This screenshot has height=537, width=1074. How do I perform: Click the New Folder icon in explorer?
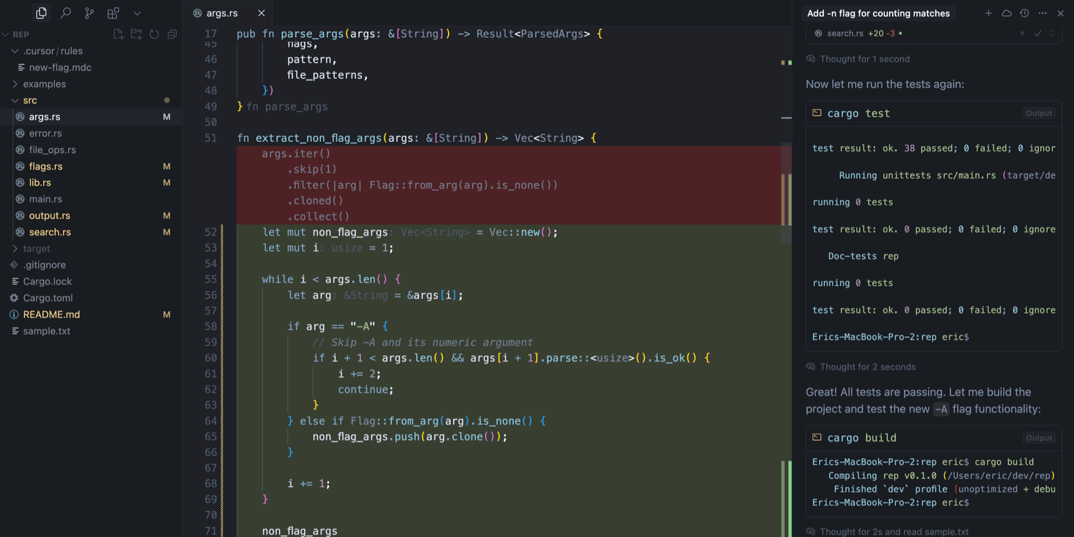click(136, 35)
